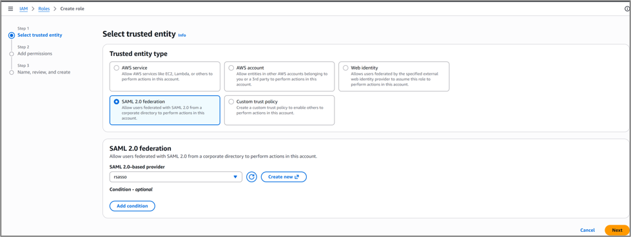The width and height of the screenshot is (631, 237).
Task: Select the AWS service radio option
Action: tap(116, 68)
